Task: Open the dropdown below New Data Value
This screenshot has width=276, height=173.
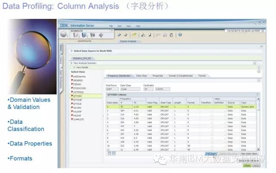Action: coord(249,161)
